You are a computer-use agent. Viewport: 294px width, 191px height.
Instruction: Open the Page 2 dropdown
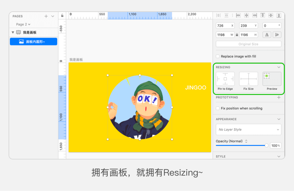pyautogui.click(x=23, y=24)
